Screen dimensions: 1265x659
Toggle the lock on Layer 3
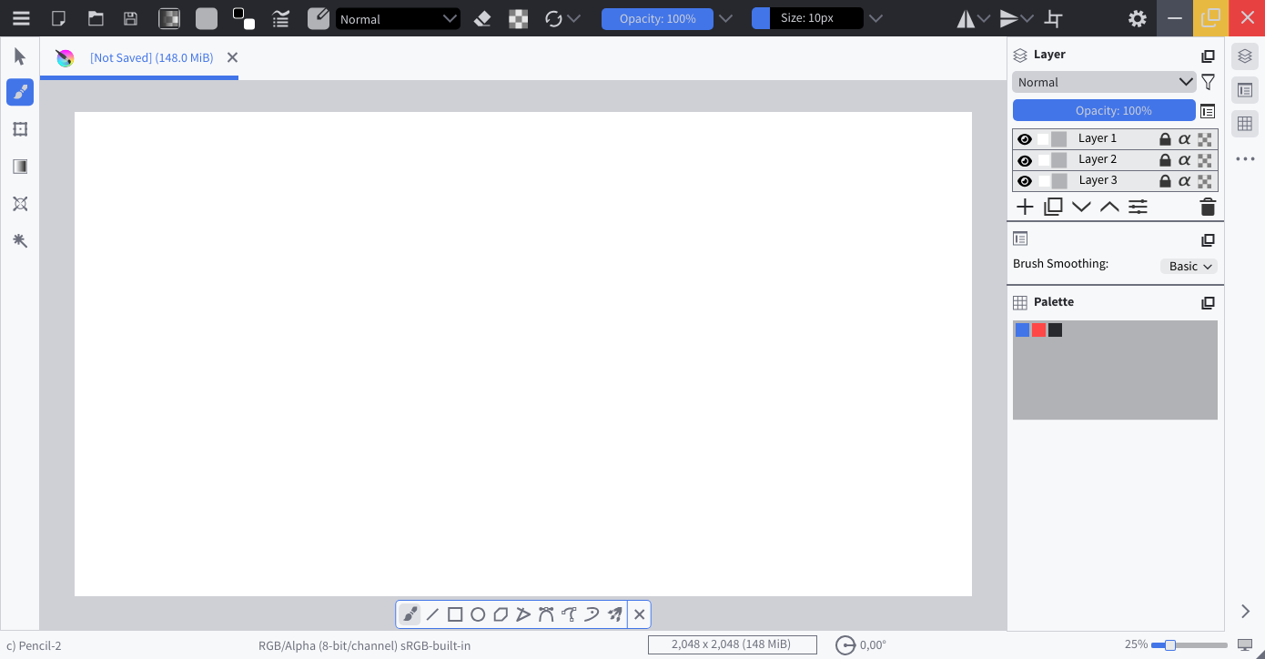coord(1165,181)
